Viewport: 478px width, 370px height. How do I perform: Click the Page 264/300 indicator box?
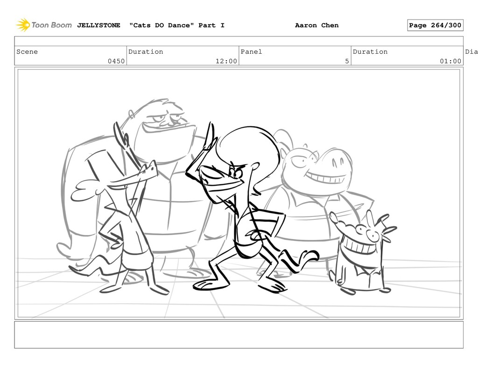tap(435, 25)
